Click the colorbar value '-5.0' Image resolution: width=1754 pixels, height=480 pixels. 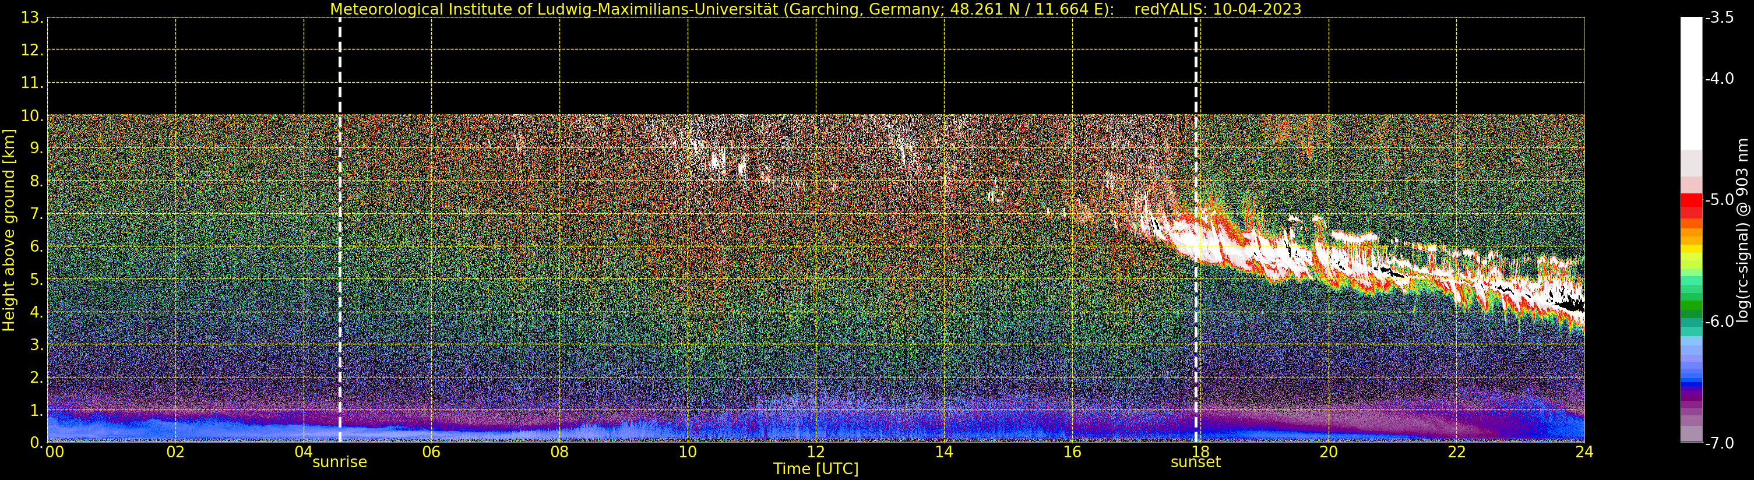pos(1719,199)
